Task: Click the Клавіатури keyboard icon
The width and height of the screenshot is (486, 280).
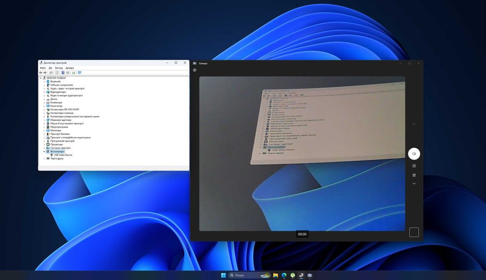Action: coord(48,103)
